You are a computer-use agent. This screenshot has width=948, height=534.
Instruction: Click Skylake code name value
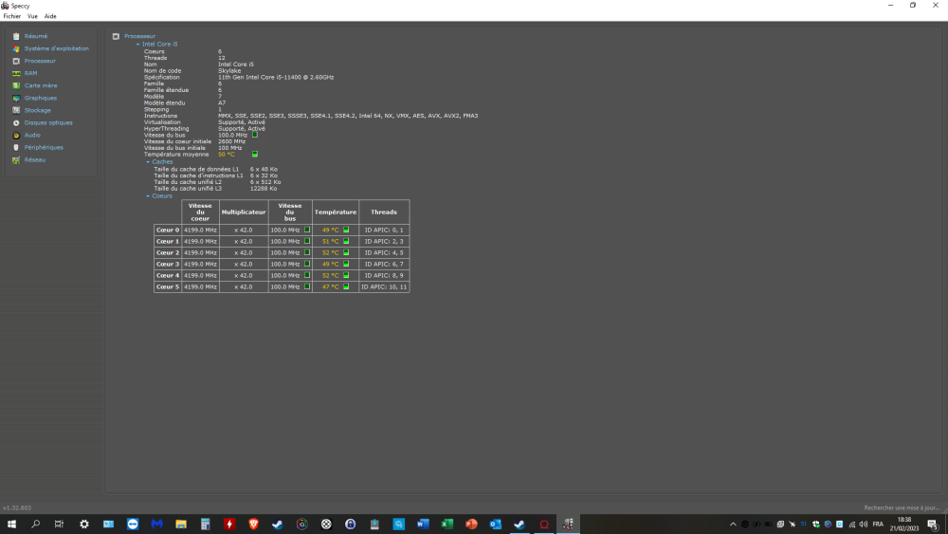tap(229, 71)
